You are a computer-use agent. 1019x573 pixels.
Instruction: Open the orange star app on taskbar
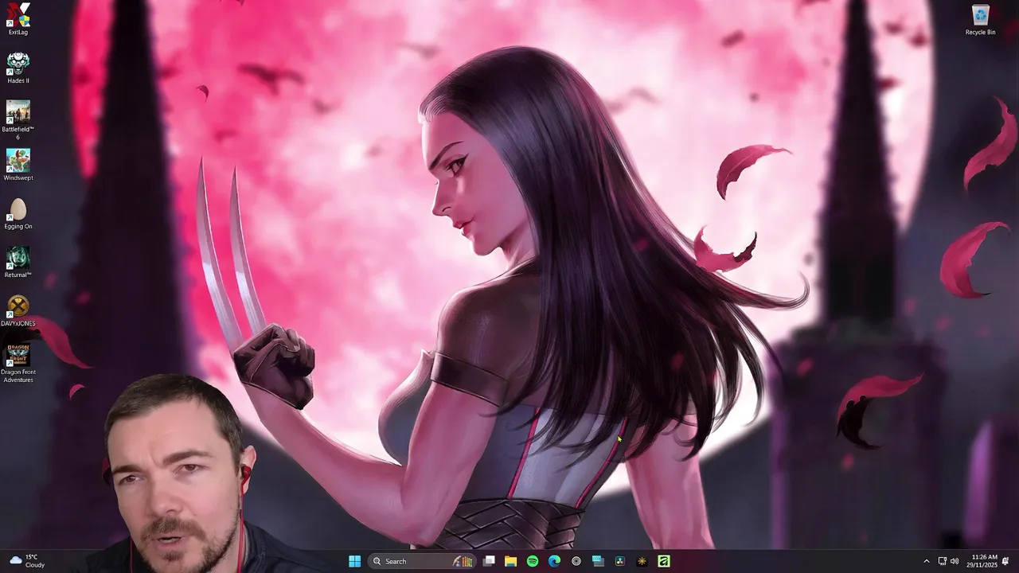[x=642, y=561]
